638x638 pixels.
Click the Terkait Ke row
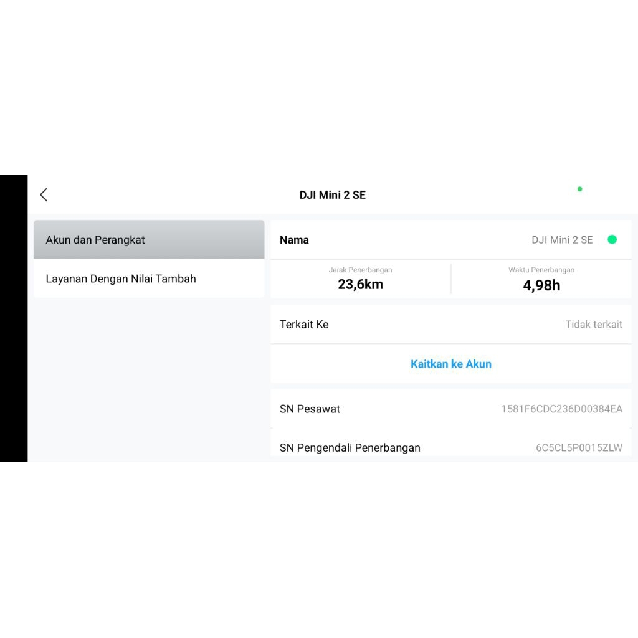pyautogui.click(x=451, y=324)
